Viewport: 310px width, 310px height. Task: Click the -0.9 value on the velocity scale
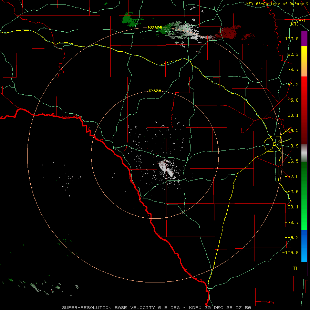tap(293, 146)
